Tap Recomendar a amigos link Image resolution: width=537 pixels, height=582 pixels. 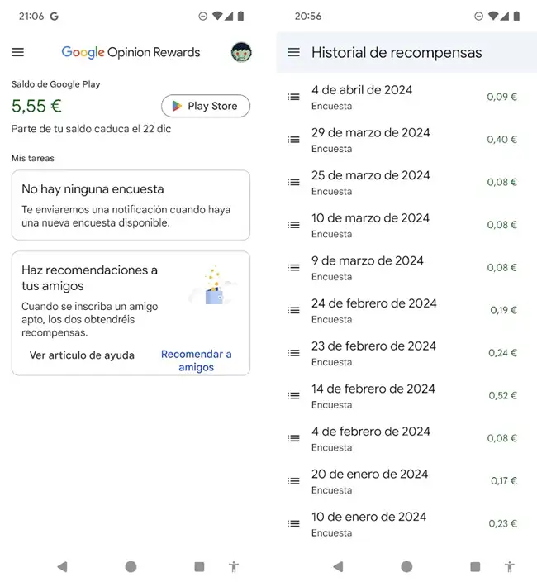click(x=196, y=360)
